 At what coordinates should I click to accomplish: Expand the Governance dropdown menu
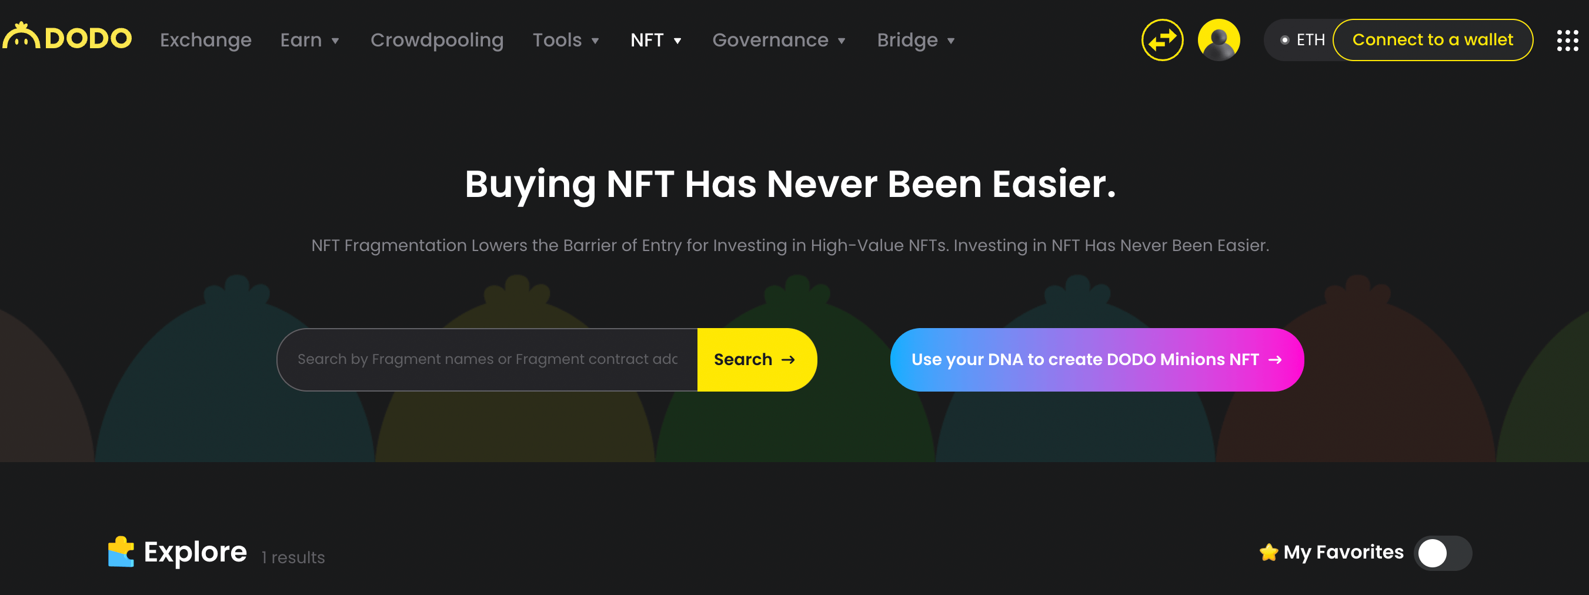(x=779, y=40)
